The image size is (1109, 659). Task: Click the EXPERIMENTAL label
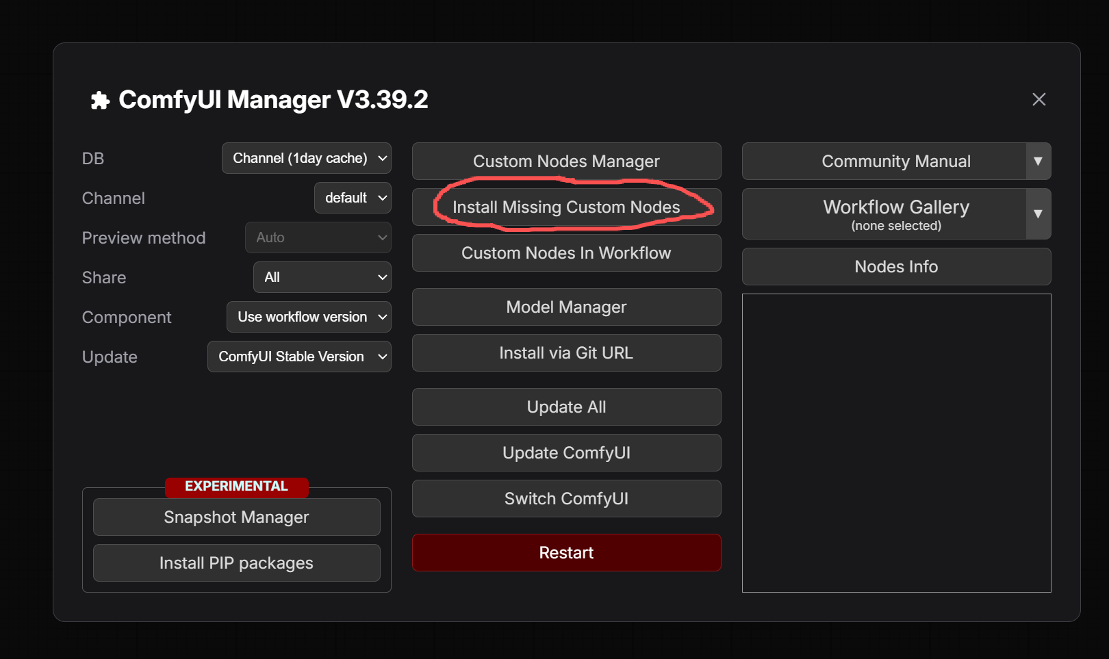[236, 487]
